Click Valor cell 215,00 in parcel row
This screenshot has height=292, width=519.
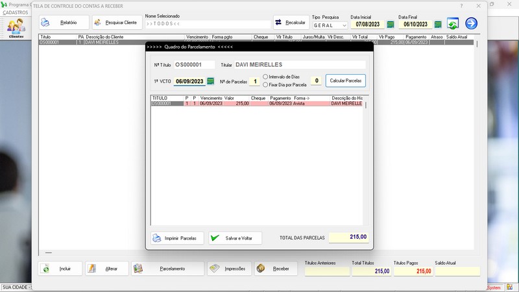click(x=236, y=104)
